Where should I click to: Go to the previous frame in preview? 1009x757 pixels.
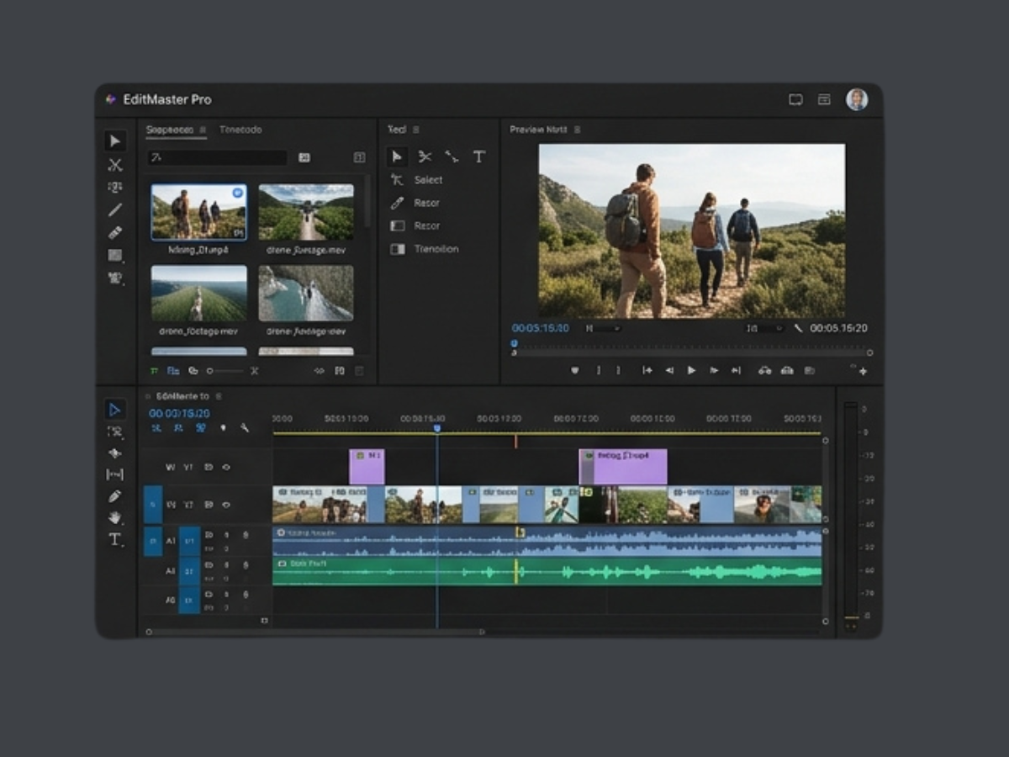click(669, 370)
